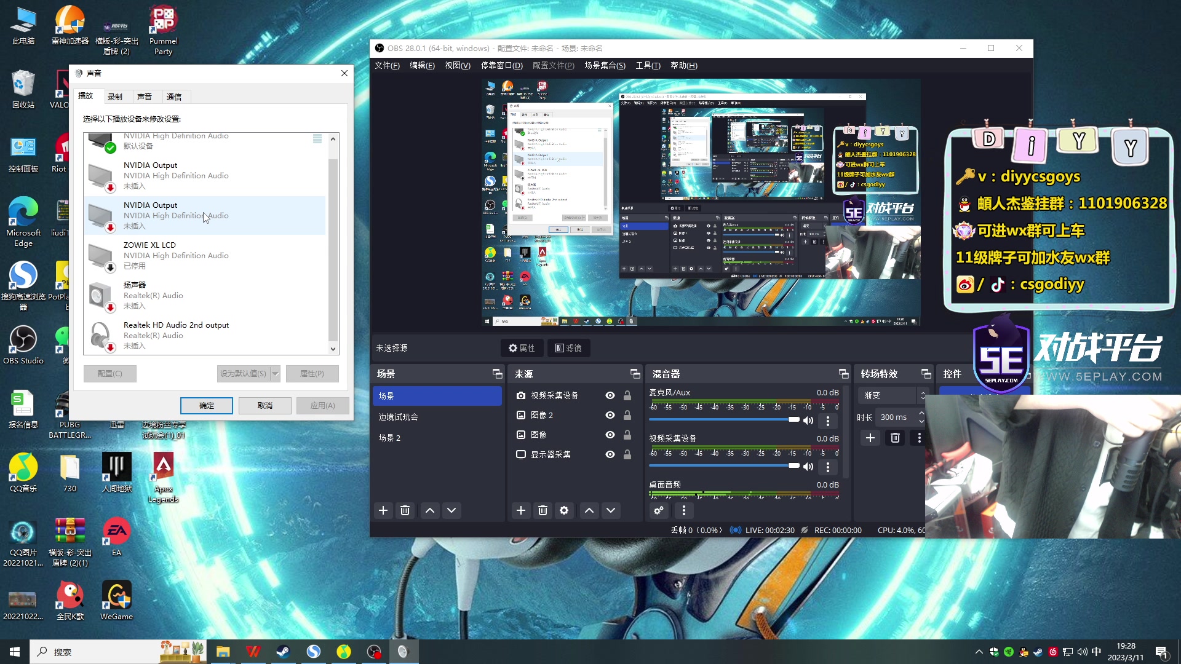1181x664 pixels.
Task: Open the 停靠窗口(D) menu in OBS
Action: pyautogui.click(x=502, y=65)
